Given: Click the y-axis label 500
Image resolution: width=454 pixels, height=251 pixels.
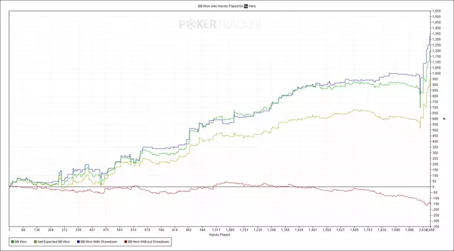Looking at the screenshot, I should pyautogui.click(x=435, y=130).
